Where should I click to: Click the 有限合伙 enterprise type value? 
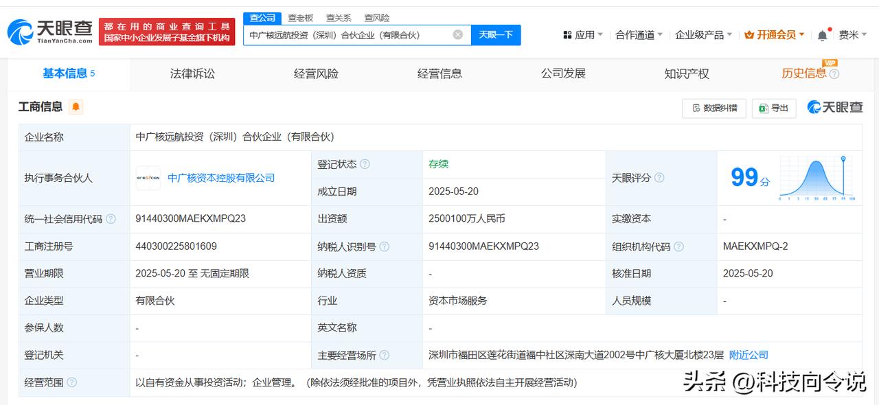(155, 301)
